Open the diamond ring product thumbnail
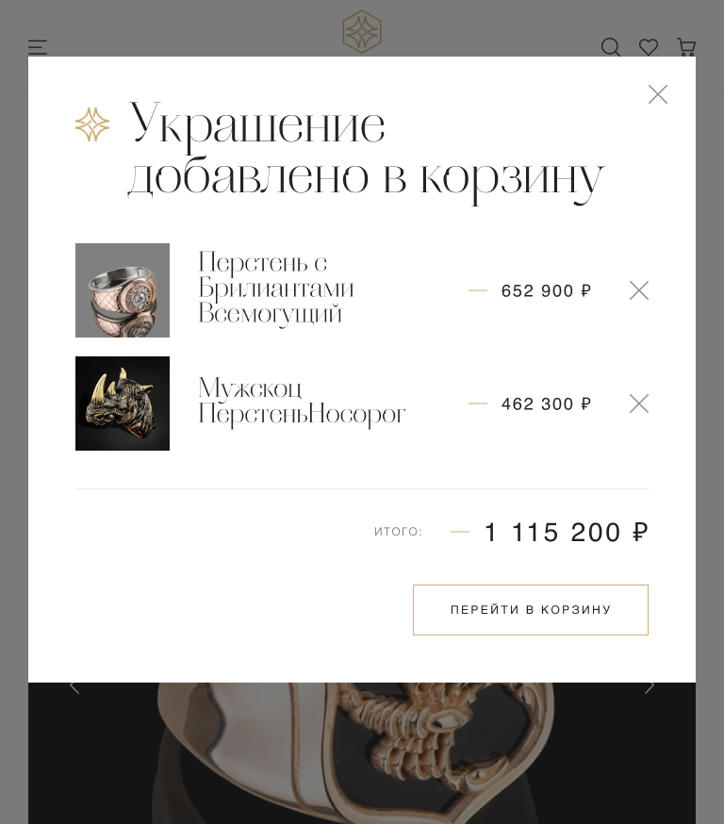The image size is (724, 824). (123, 290)
